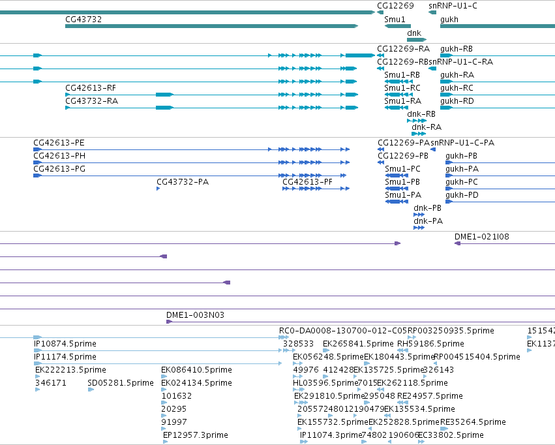The height and width of the screenshot is (445, 555).
Task: Select the RP004515404.5prime EST label
Action: (477, 357)
